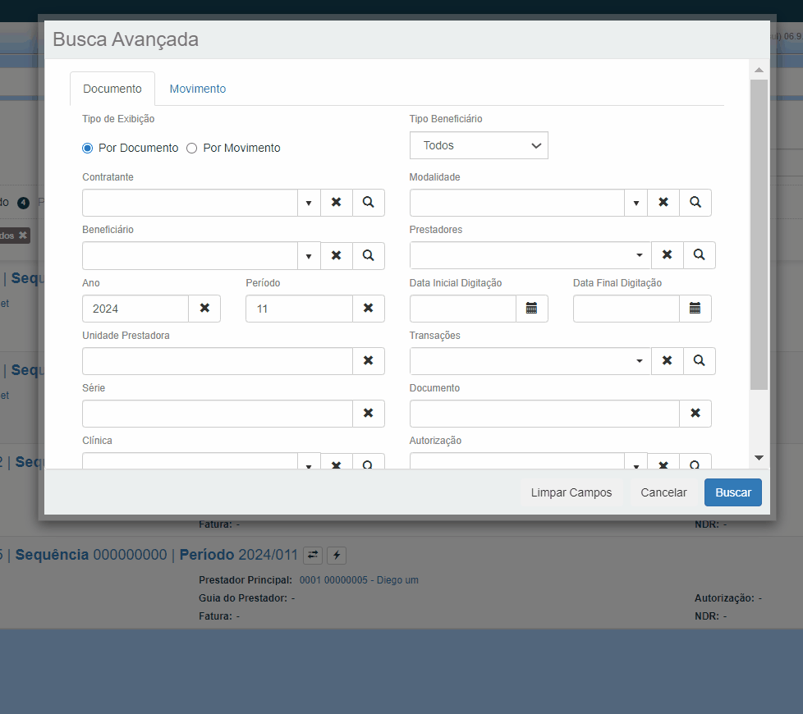The width and height of the screenshot is (803, 714).
Task: Click the dialog's vertical scrollbar thumb
Action: tap(759, 234)
